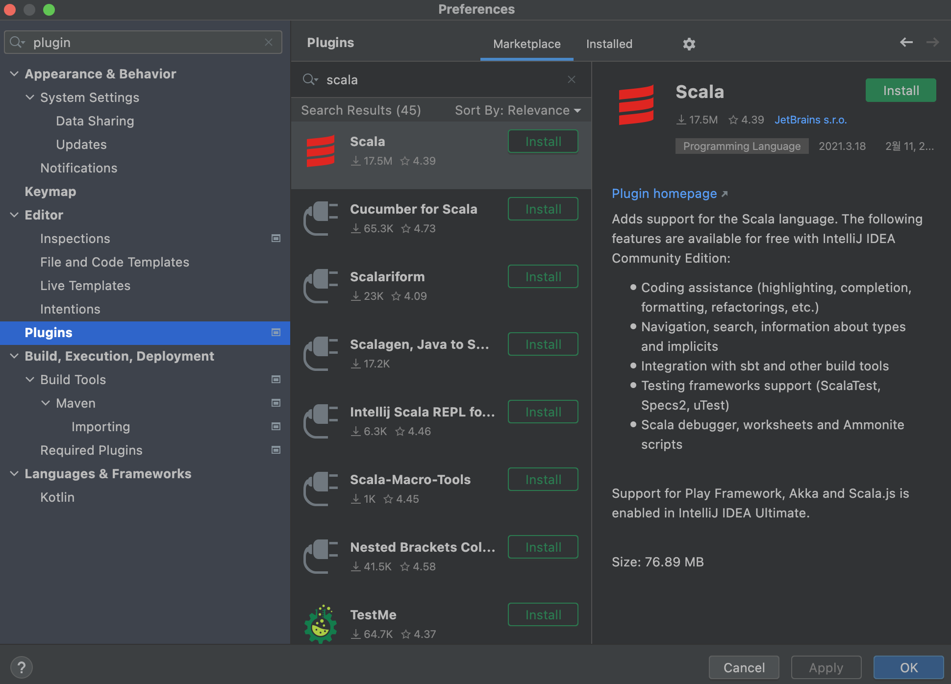951x684 pixels.
Task: Install the Nested Brackets plugin
Action: pyautogui.click(x=543, y=547)
